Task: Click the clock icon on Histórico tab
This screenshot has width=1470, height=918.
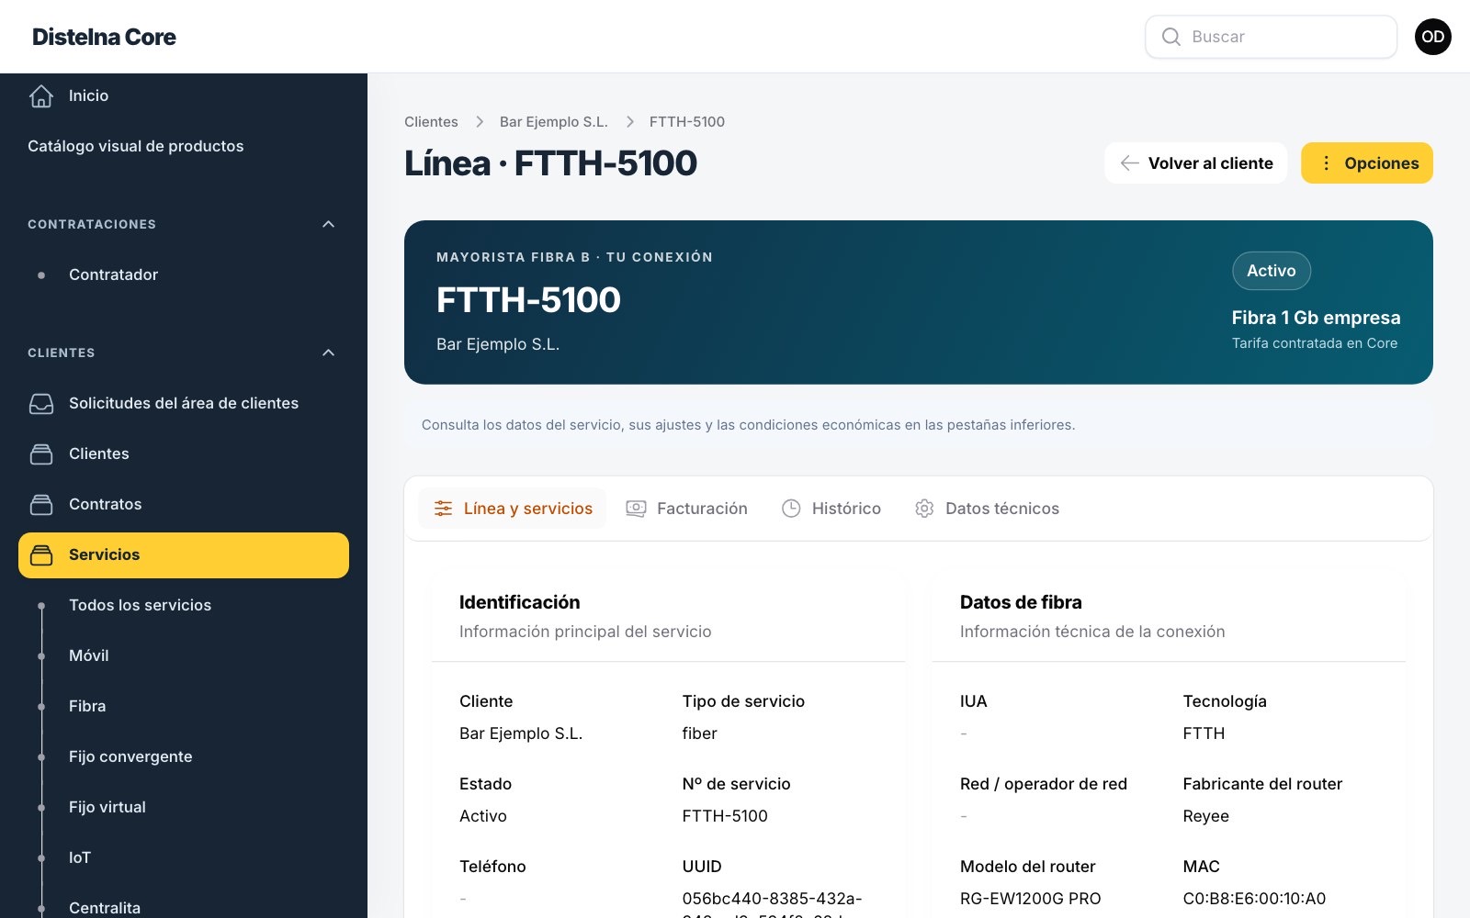Action: coord(791,509)
